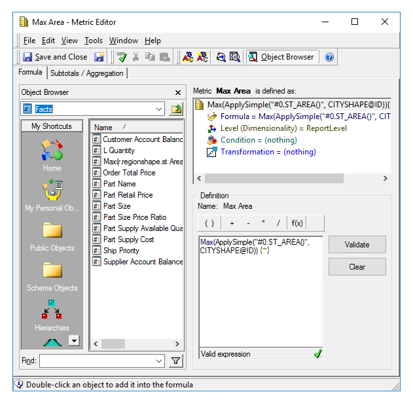The height and width of the screenshot is (409, 413).
Task: Open the Find dropdown arrow
Action: tap(159, 361)
